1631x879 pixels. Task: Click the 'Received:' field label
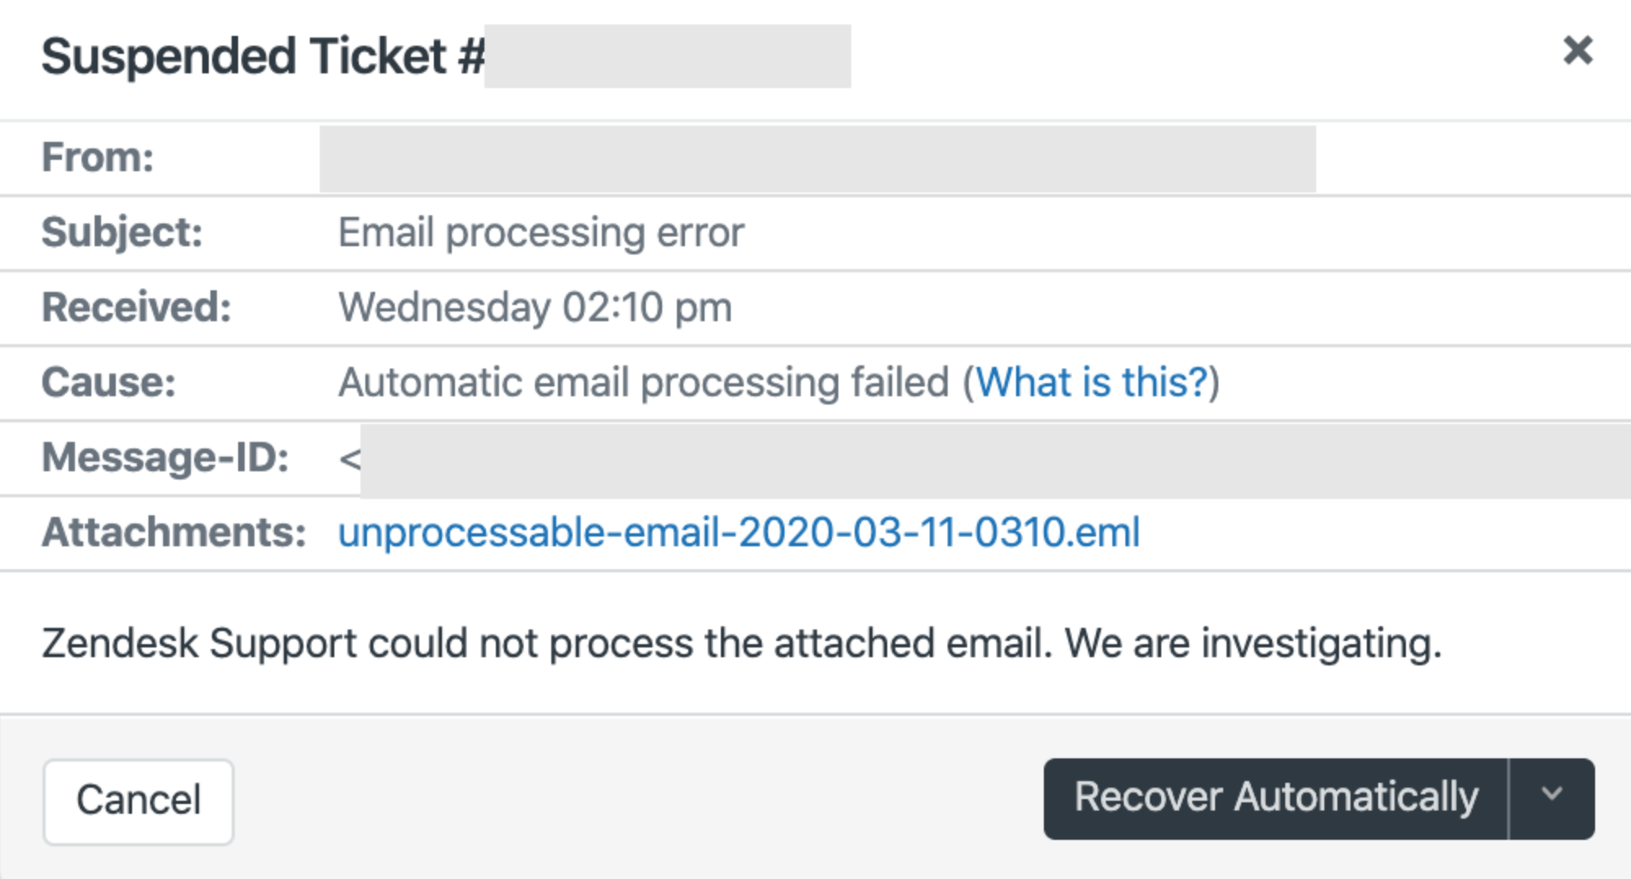click(x=136, y=307)
